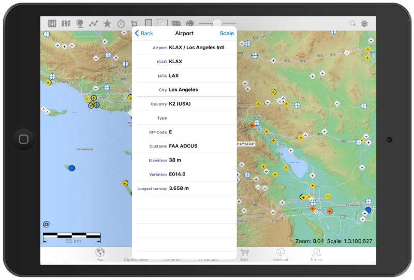Select Country value K2 (USA)
The width and height of the screenshot is (414, 280).
point(180,104)
